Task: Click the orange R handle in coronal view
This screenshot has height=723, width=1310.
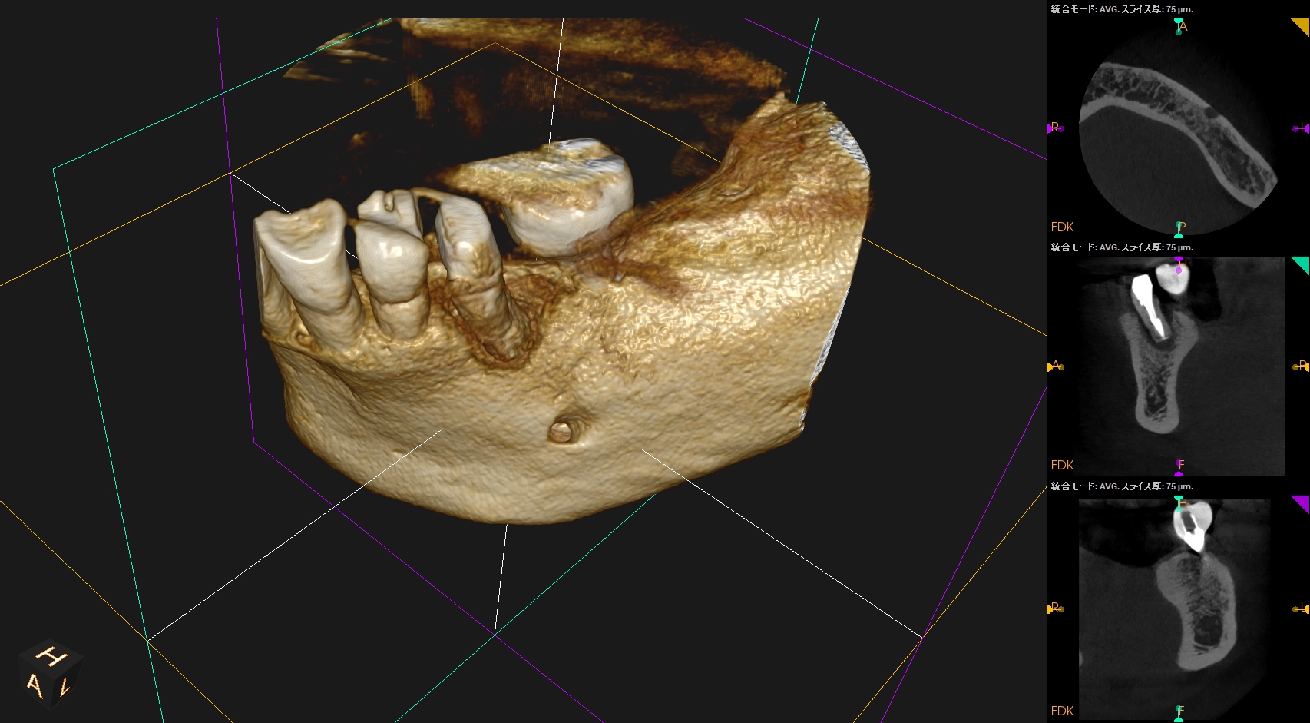Action: (1054, 609)
